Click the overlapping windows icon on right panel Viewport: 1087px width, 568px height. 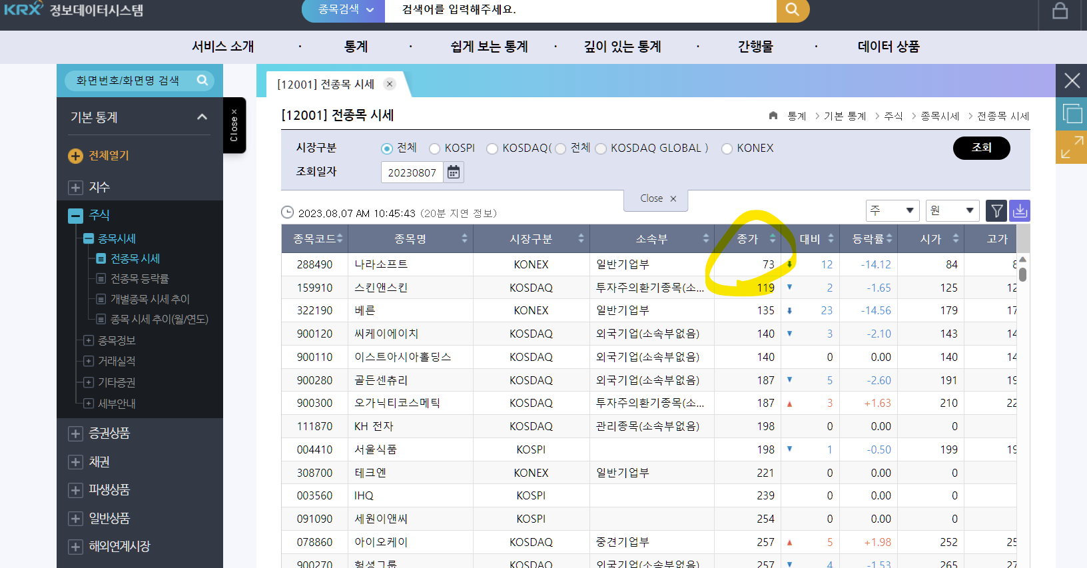pyautogui.click(x=1072, y=114)
